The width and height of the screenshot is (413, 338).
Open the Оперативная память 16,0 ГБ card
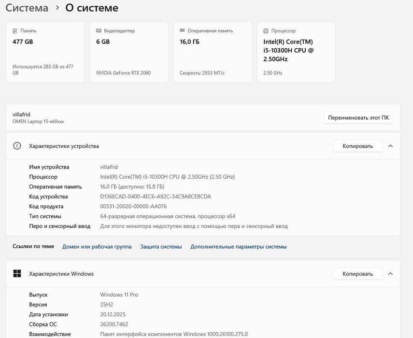(213, 52)
